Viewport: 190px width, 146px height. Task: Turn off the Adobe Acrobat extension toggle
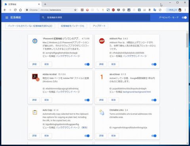point(87,100)
